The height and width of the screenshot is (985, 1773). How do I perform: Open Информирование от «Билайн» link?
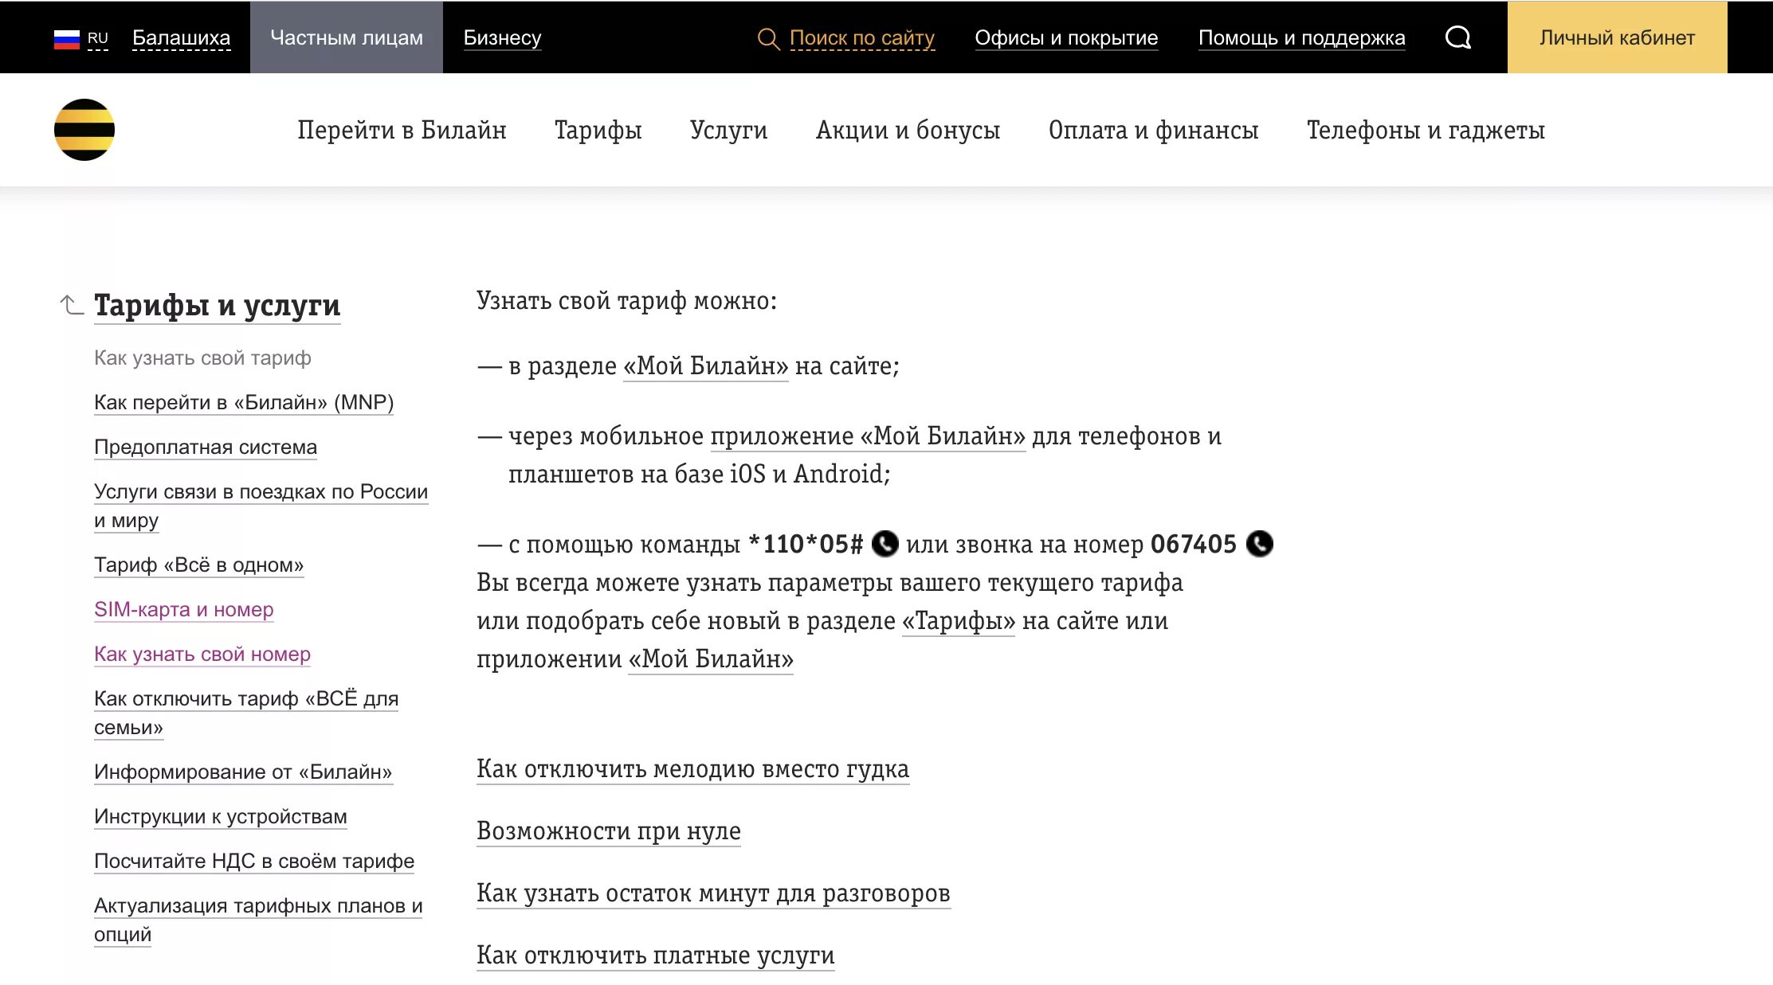pos(243,772)
